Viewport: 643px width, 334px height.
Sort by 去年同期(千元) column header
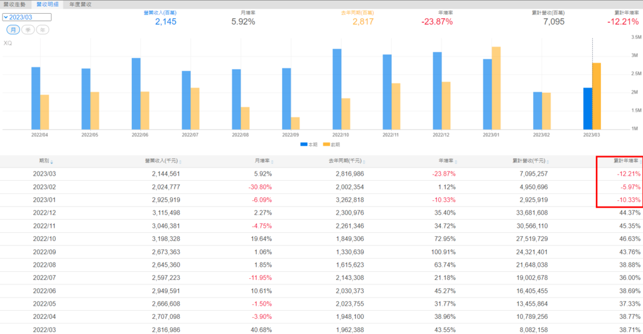point(347,161)
